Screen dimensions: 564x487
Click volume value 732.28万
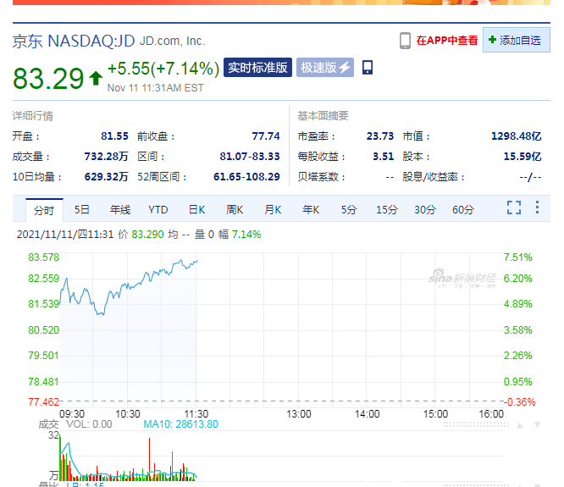[x=106, y=157]
